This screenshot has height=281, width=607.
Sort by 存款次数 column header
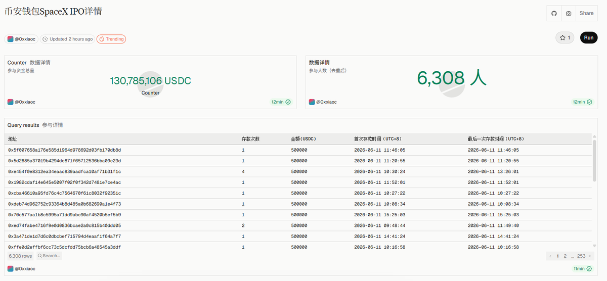[x=251, y=138]
